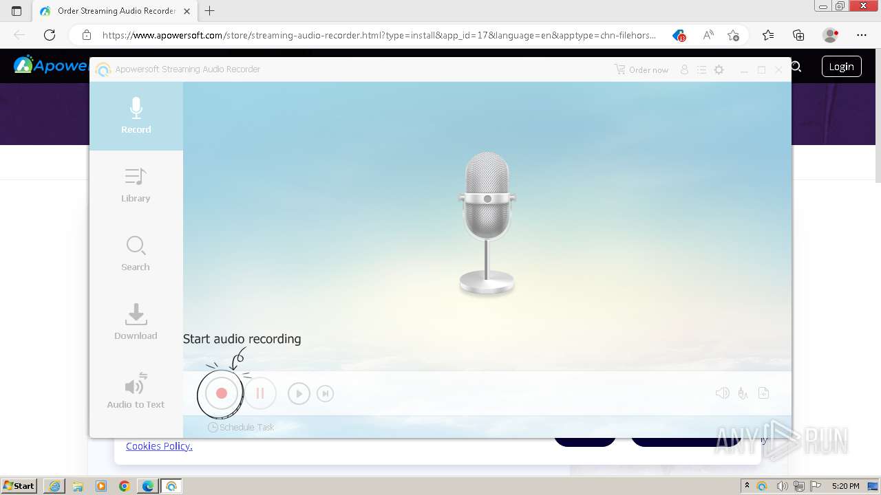The height and width of the screenshot is (495, 881).
Task: Open the Favorites list in Edge
Action: point(768,35)
